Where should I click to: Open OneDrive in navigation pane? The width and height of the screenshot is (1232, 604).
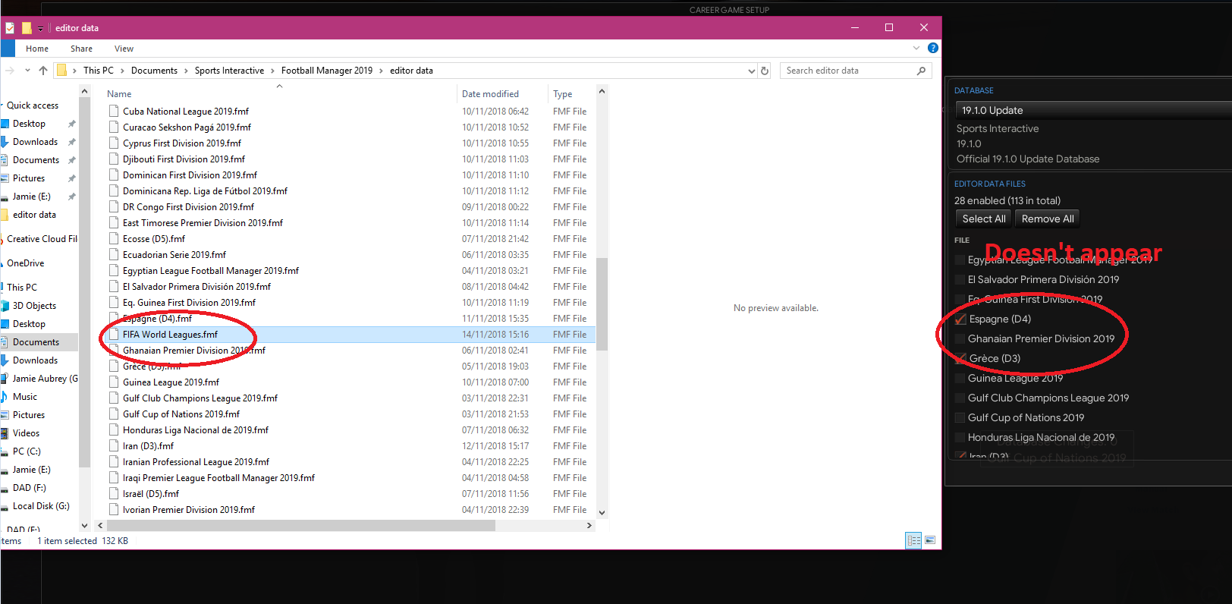tap(25, 263)
